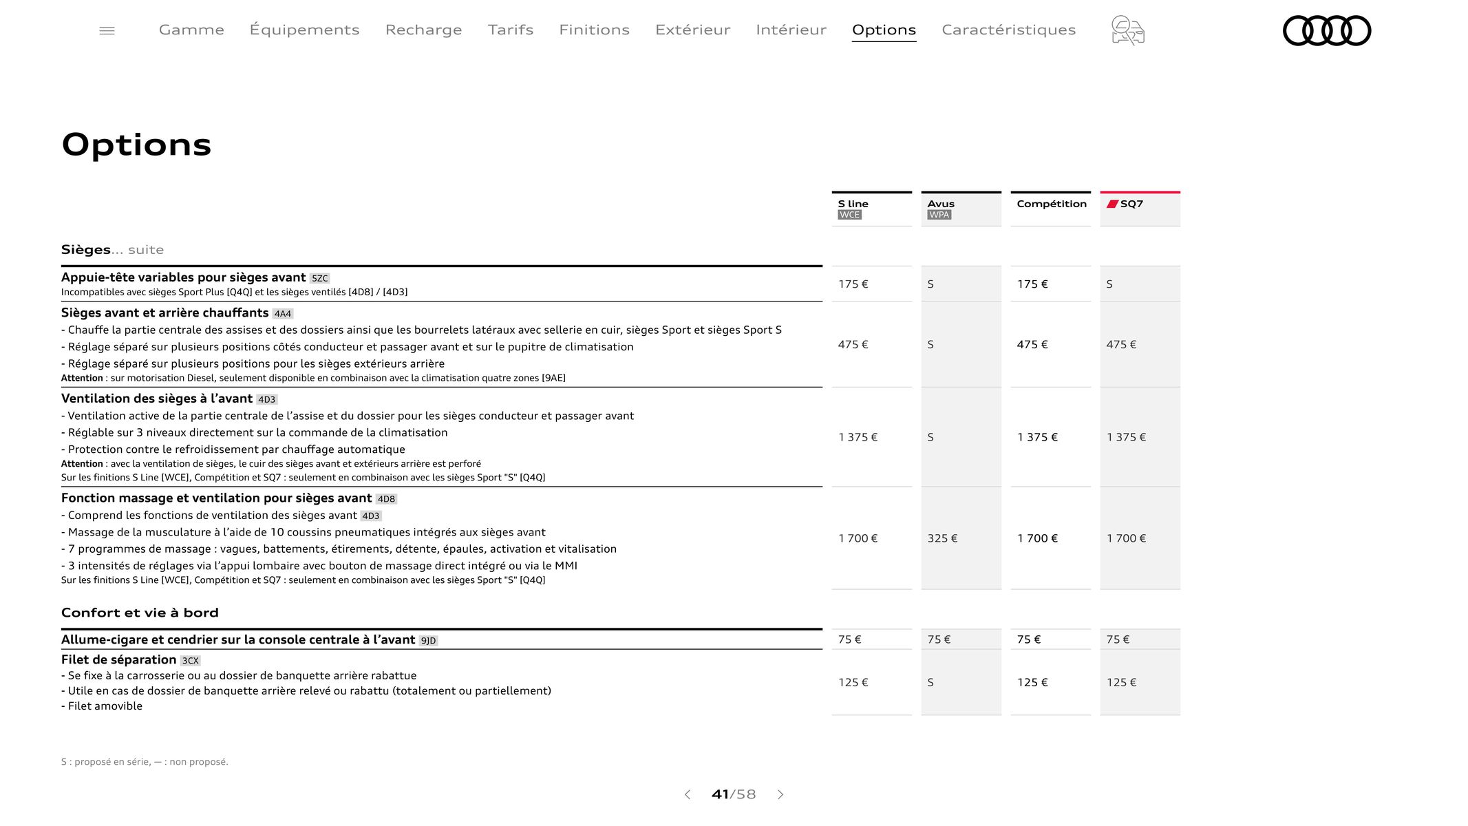Select the Compétition column header

pos(1050,209)
